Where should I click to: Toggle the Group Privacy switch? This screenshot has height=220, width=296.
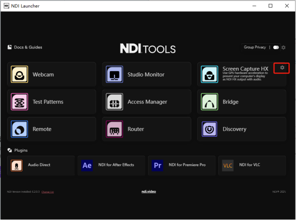(276, 47)
